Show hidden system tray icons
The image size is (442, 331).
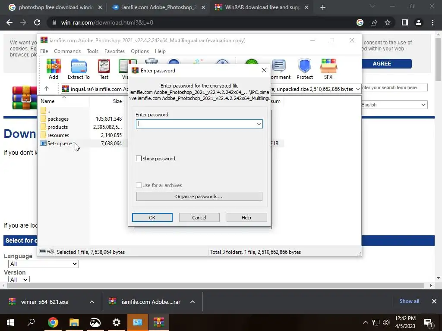click(x=365, y=322)
